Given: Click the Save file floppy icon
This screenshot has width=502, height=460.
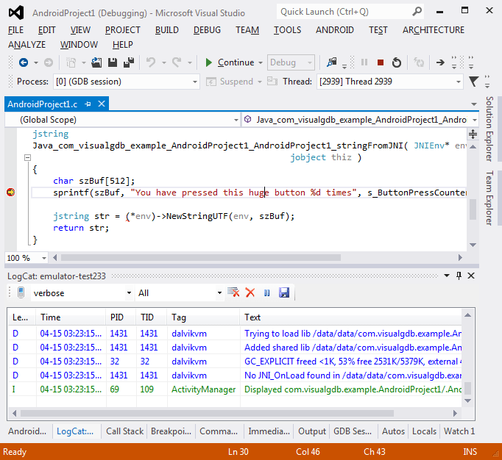Looking at the screenshot, I should click(113, 62).
